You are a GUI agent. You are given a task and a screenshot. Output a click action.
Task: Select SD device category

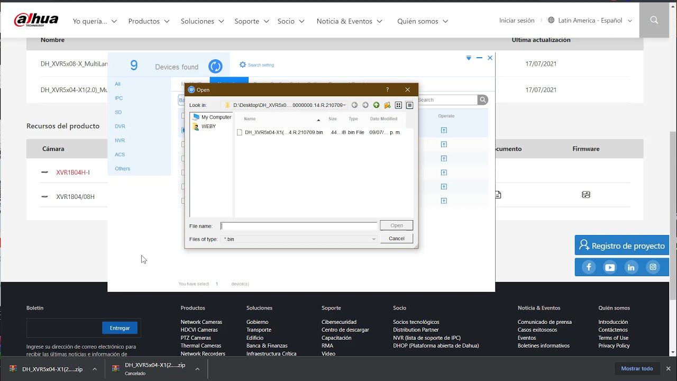[118, 112]
